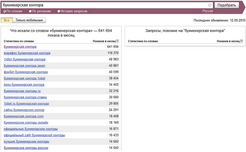Open 'букмекерская контора com' link
Screen dimensions: 246x152
[x=24, y=116]
